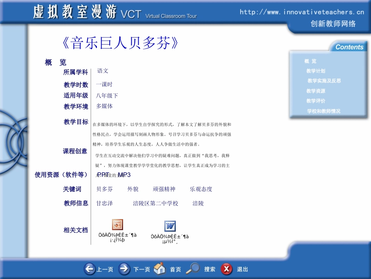371x279 pixels.
Task: Click the 虚拟教室漫游 banner title
Action: click(x=75, y=12)
